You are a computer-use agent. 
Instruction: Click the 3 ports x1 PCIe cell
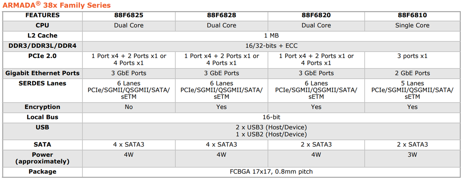[x=412, y=56]
